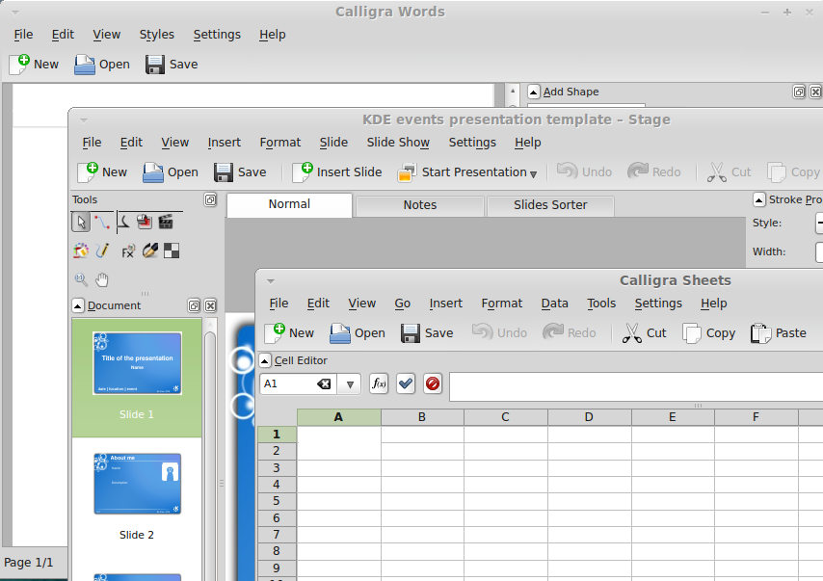Screen dimensions: 823x581
Task: Open the Slide Show menu in Stage
Action: point(398,142)
